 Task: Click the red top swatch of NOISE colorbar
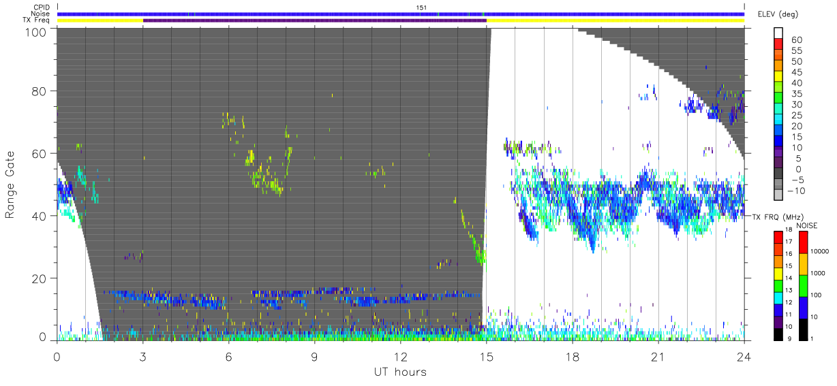click(x=804, y=242)
